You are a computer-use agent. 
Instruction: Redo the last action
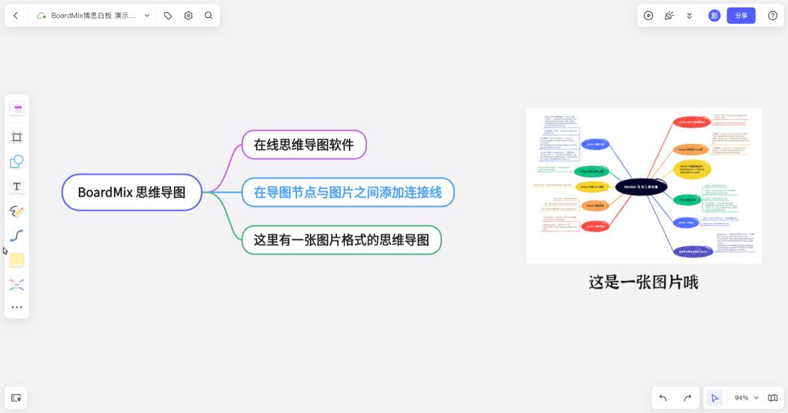point(687,398)
